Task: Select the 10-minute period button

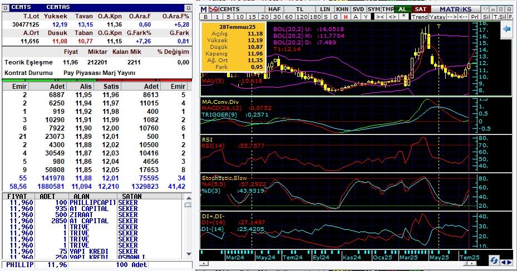Action: click(240, 17)
